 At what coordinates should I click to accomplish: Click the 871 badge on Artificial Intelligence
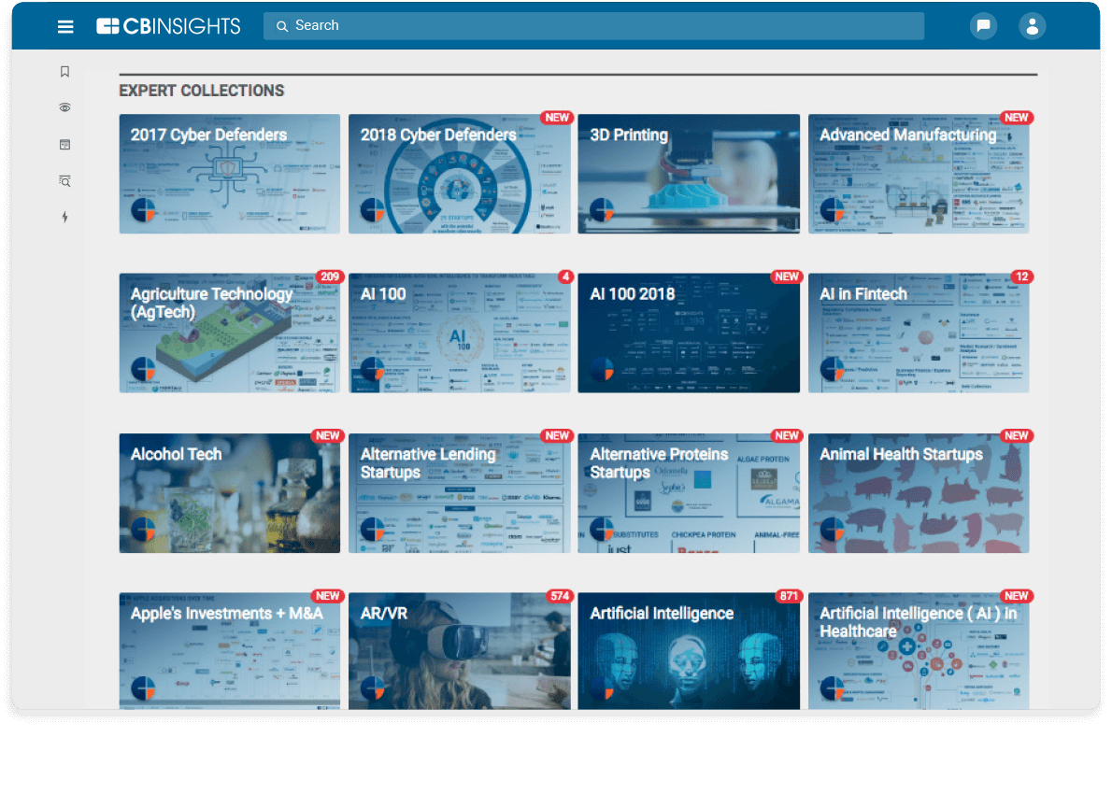pyautogui.click(x=789, y=596)
